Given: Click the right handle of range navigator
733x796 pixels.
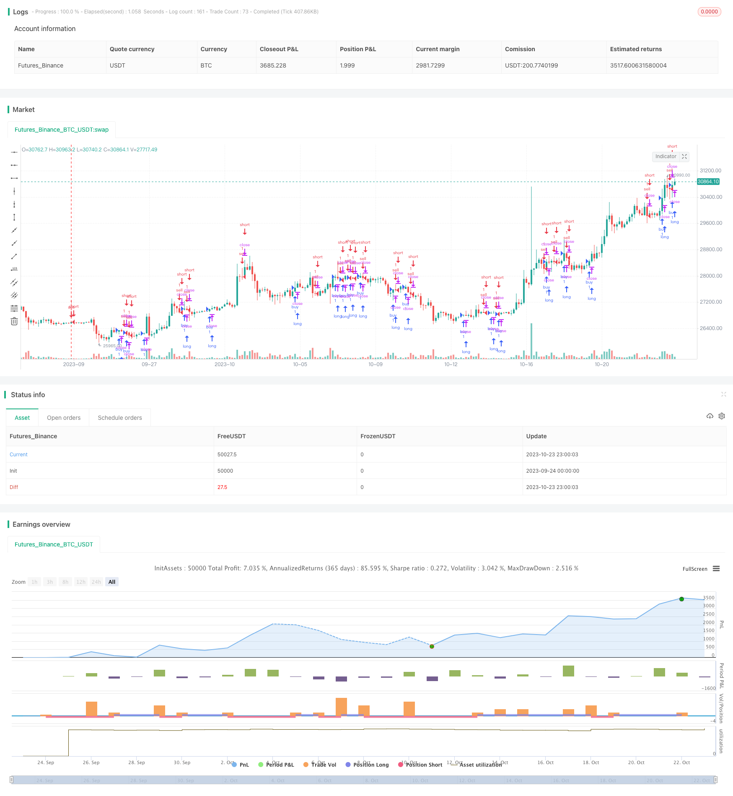Looking at the screenshot, I should click(716, 780).
